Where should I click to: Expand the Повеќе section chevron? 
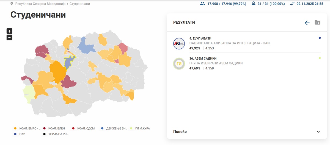[318, 132]
